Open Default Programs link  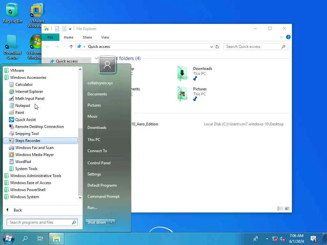coord(102,185)
